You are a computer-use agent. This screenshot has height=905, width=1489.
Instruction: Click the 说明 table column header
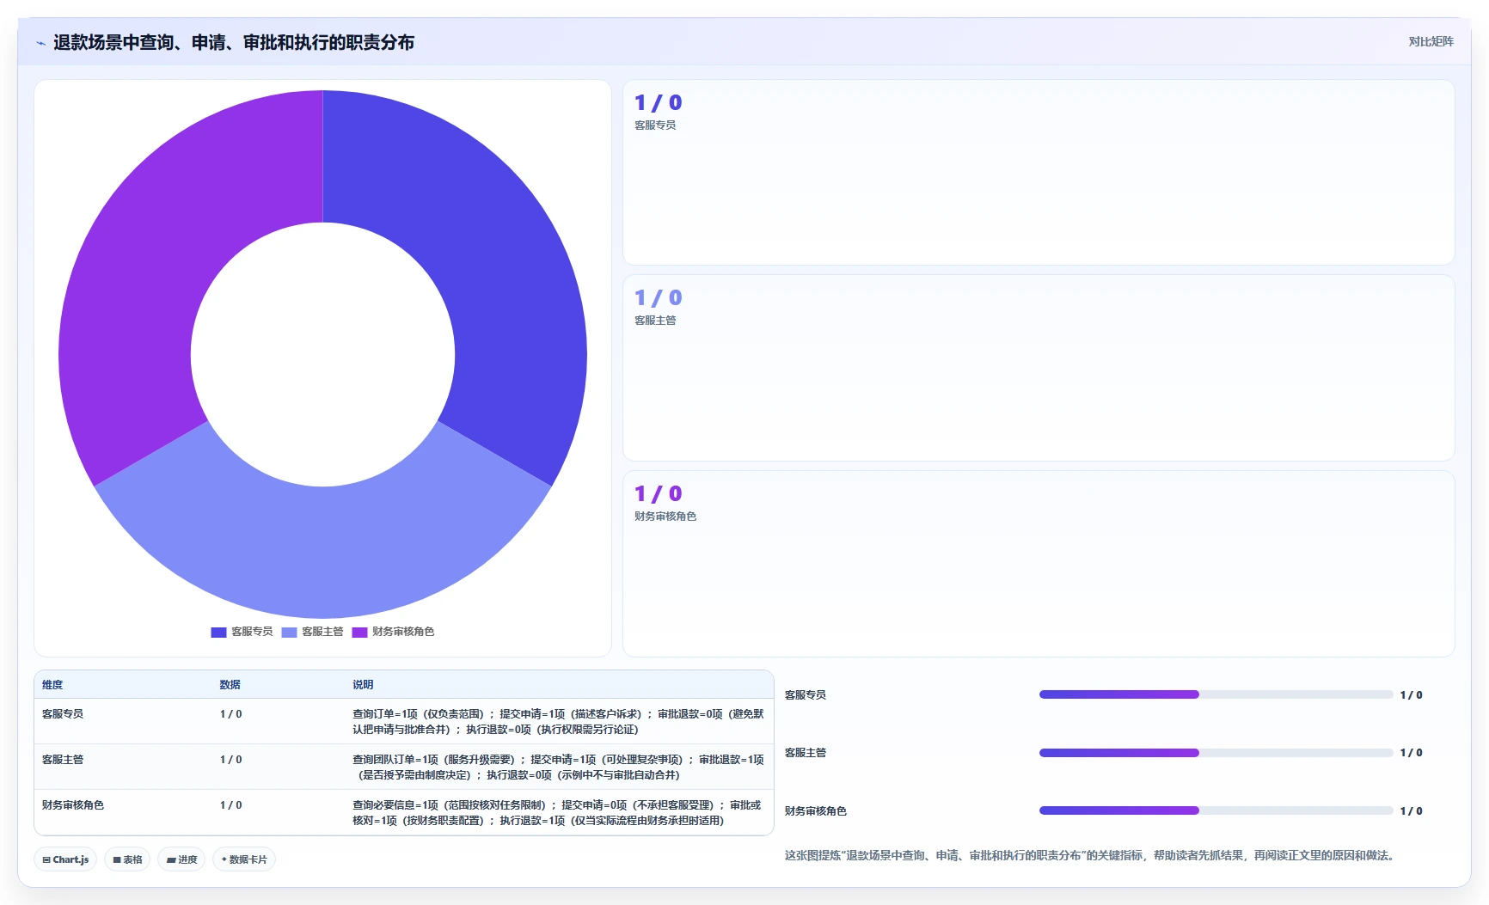pyautogui.click(x=363, y=685)
